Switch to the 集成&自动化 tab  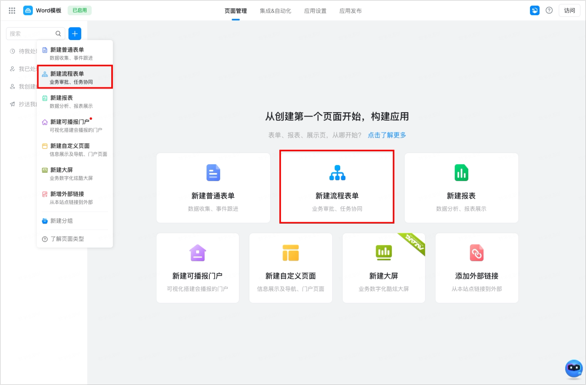(275, 11)
